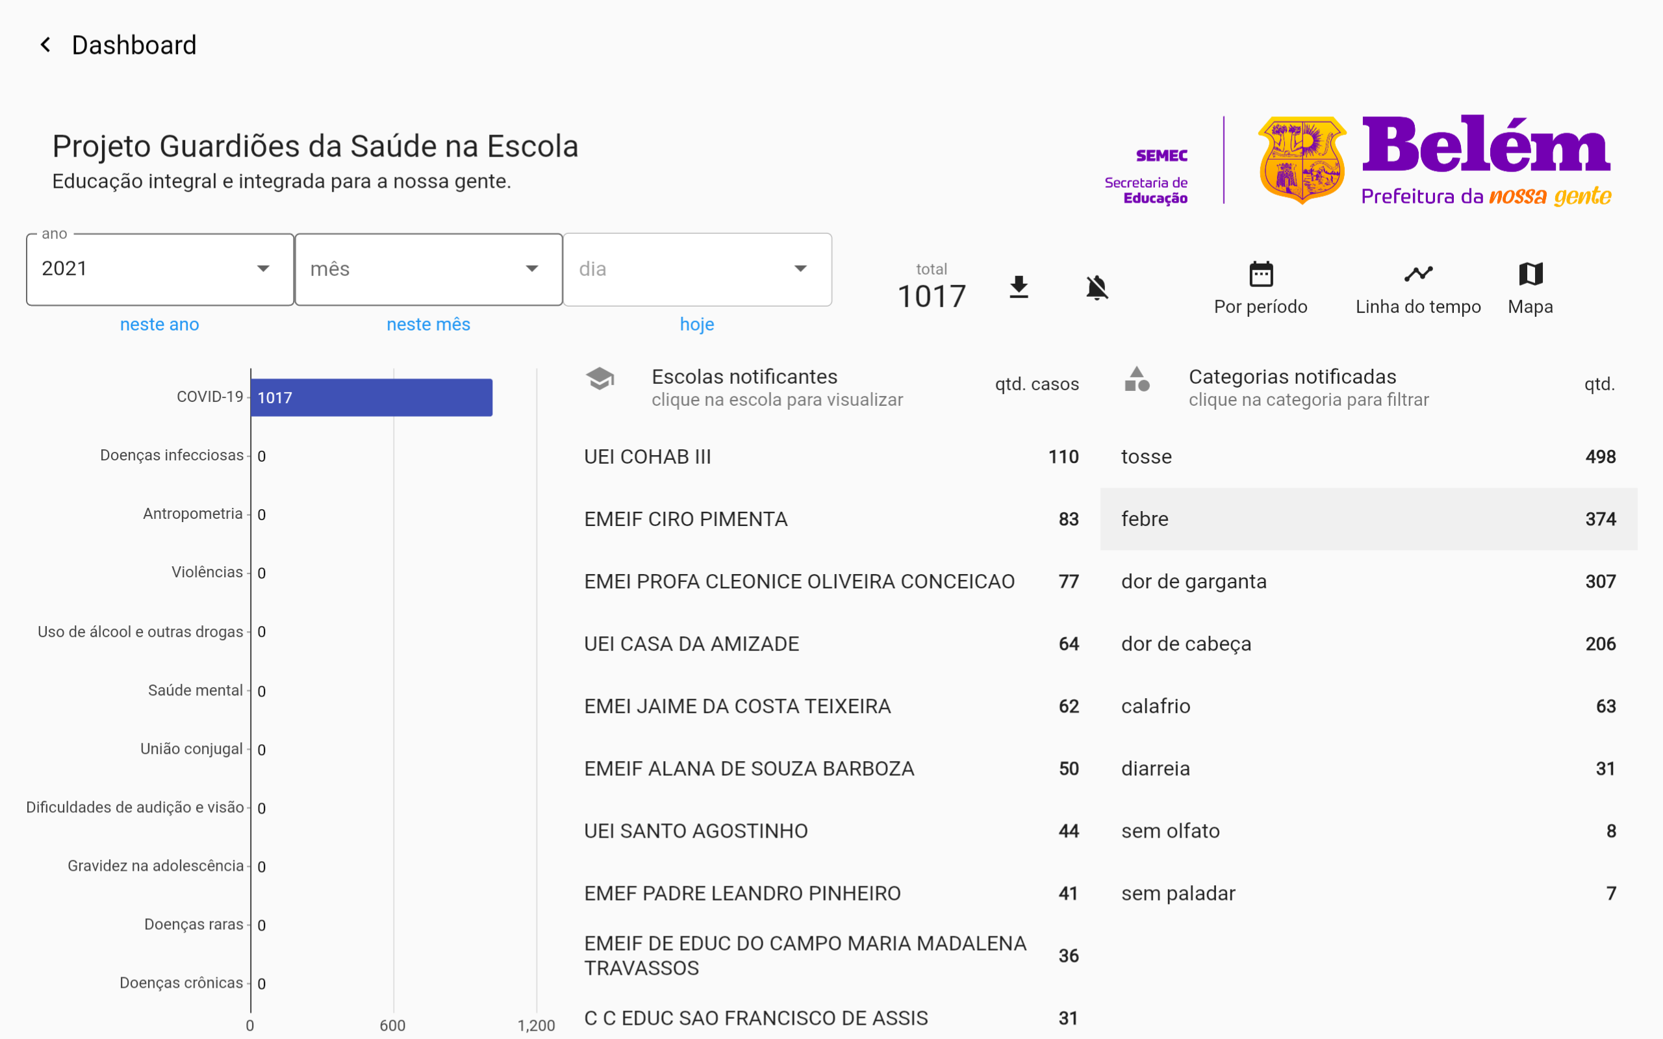Filter by the tosse category
This screenshot has height=1039, width=1663.
coord(1368,457)
